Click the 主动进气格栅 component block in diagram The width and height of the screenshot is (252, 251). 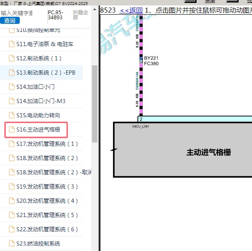(183, 150)
